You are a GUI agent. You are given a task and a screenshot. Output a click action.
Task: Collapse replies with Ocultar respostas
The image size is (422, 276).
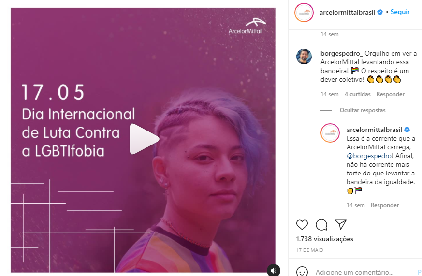[362, 110]
